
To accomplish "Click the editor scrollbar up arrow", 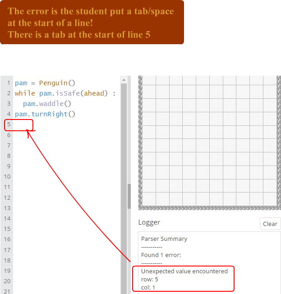I will pyautogui.click(x=124, y=80).
